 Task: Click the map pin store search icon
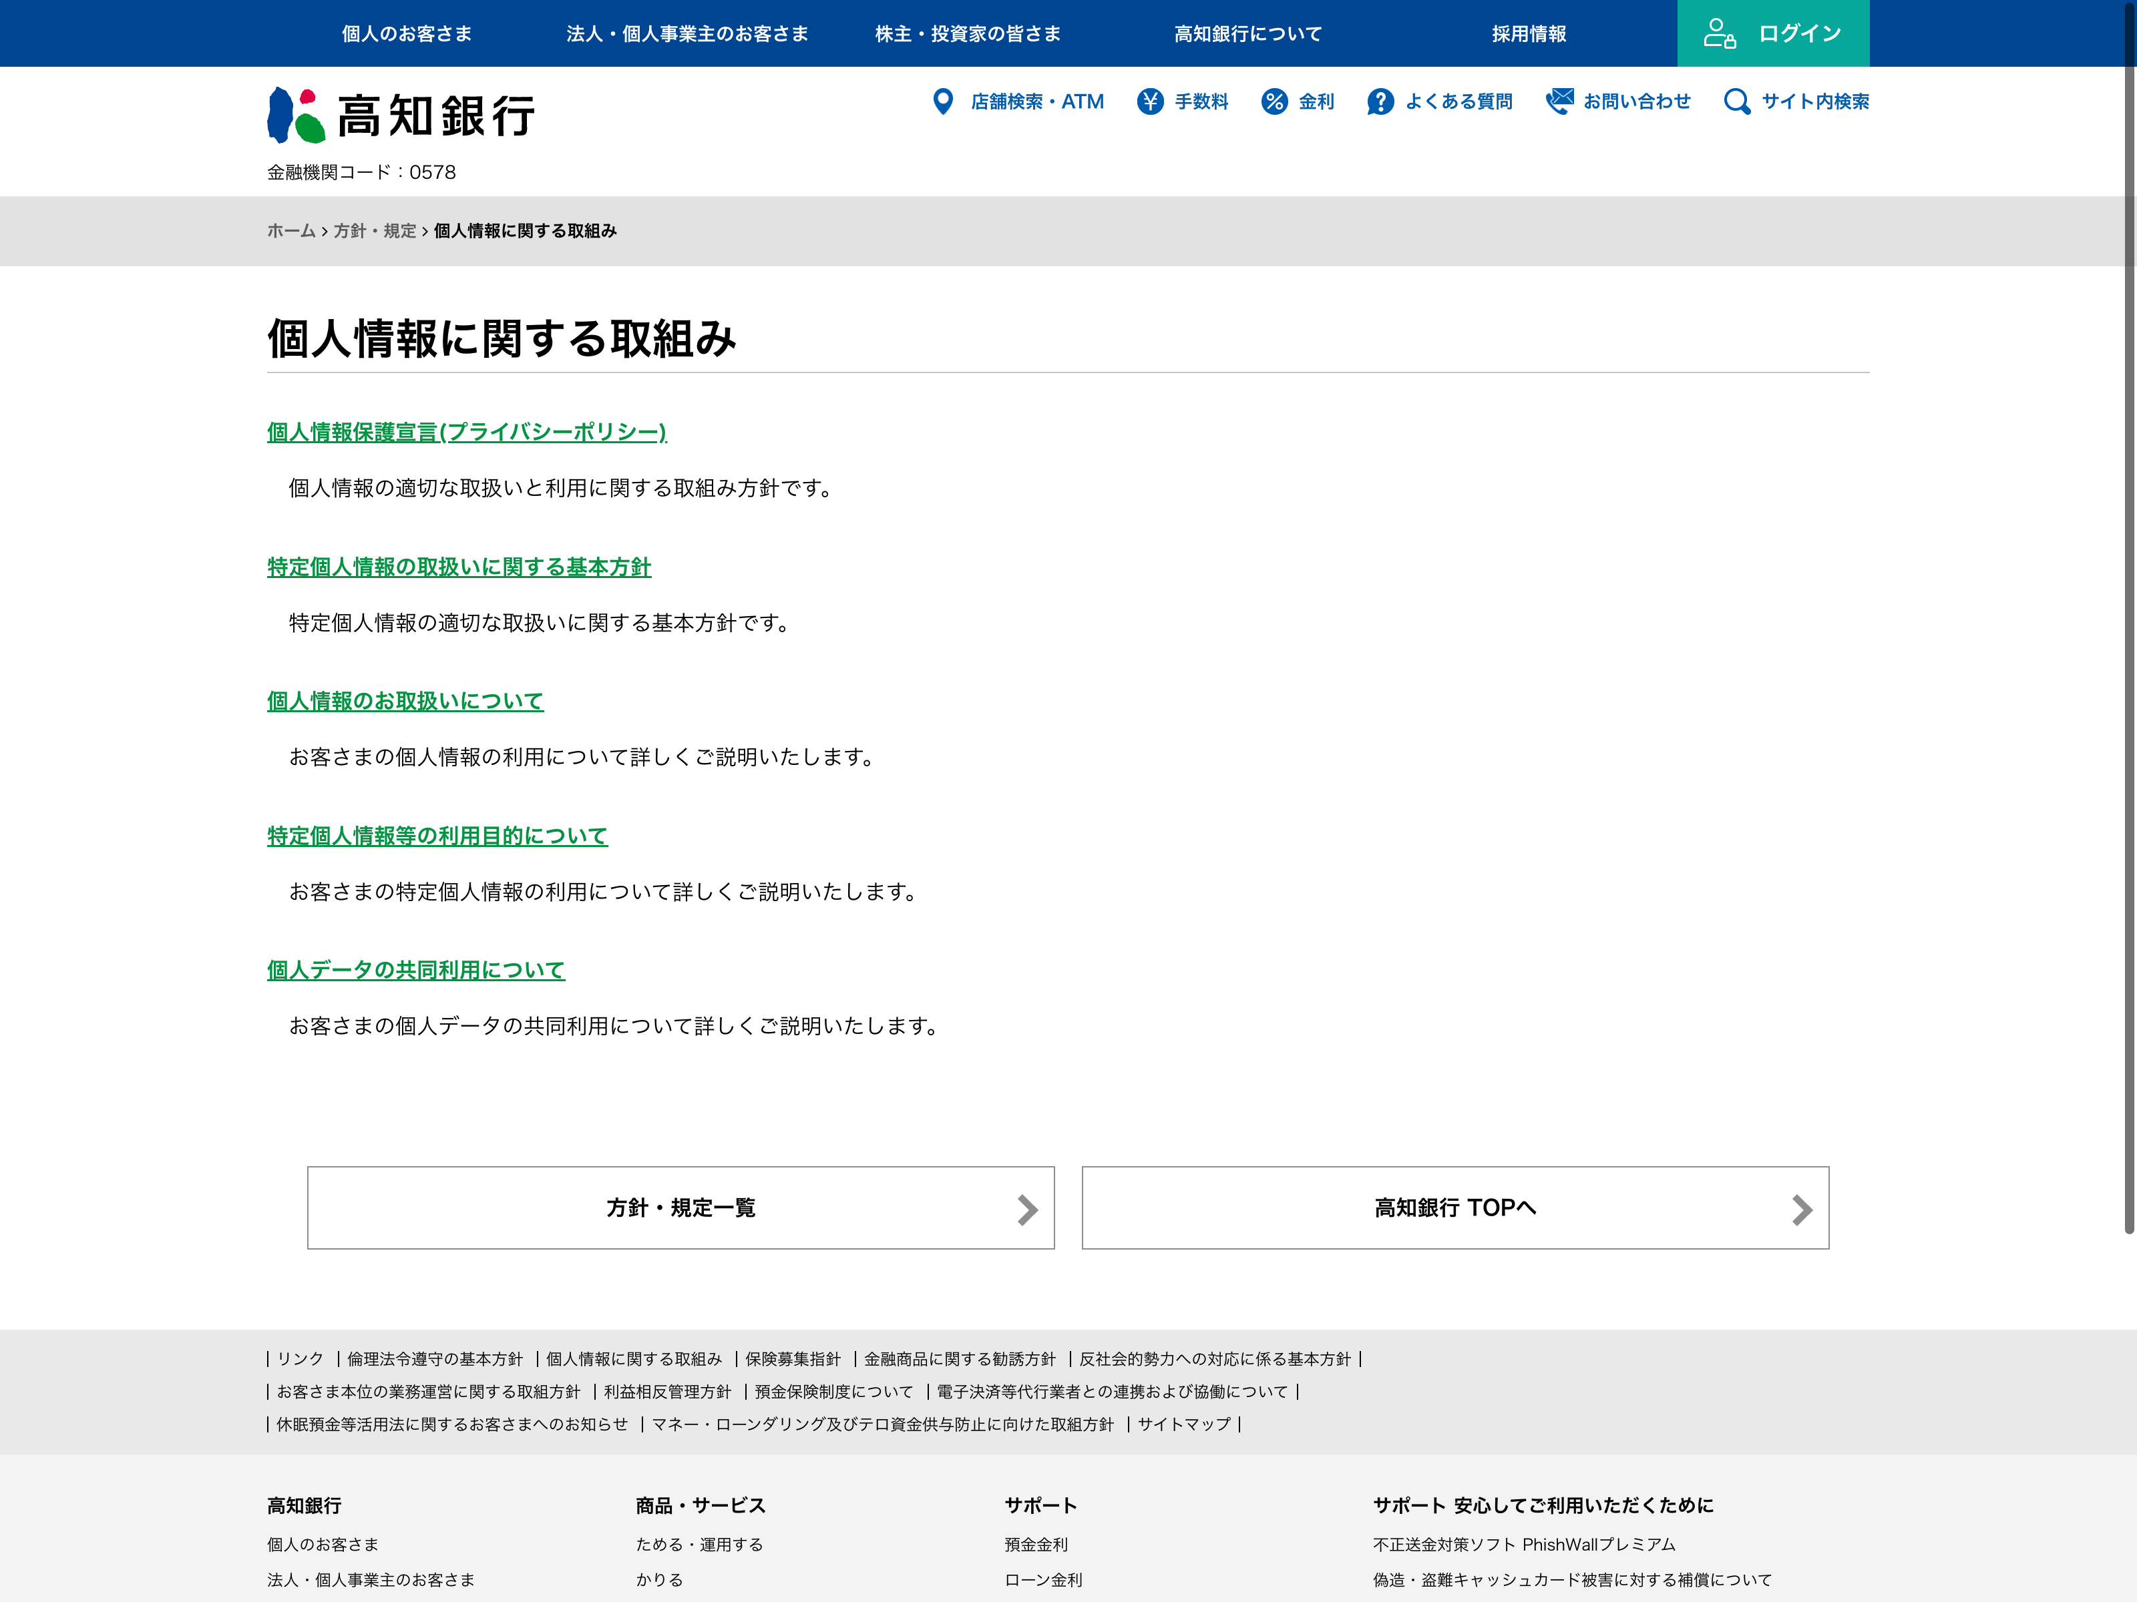(943, 101)
